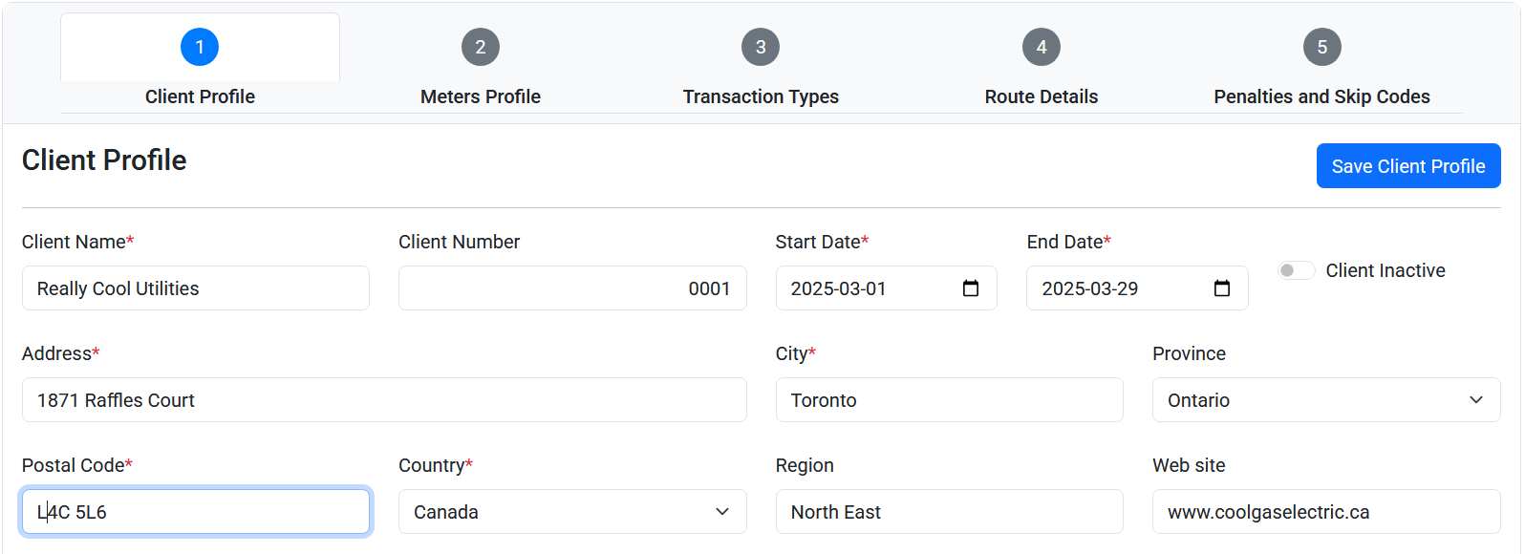
Task: Click the step 1 circle icon
Action: tap(200, 47)
